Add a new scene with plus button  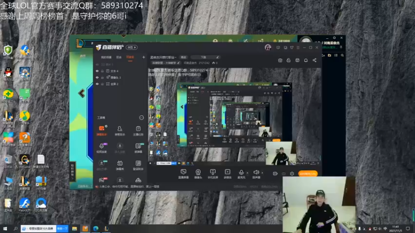click(x=144, y=57)
